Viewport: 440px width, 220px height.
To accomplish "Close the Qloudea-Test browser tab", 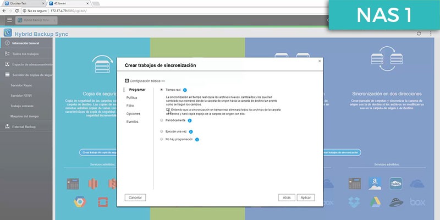I will click(x=43, y=3).
